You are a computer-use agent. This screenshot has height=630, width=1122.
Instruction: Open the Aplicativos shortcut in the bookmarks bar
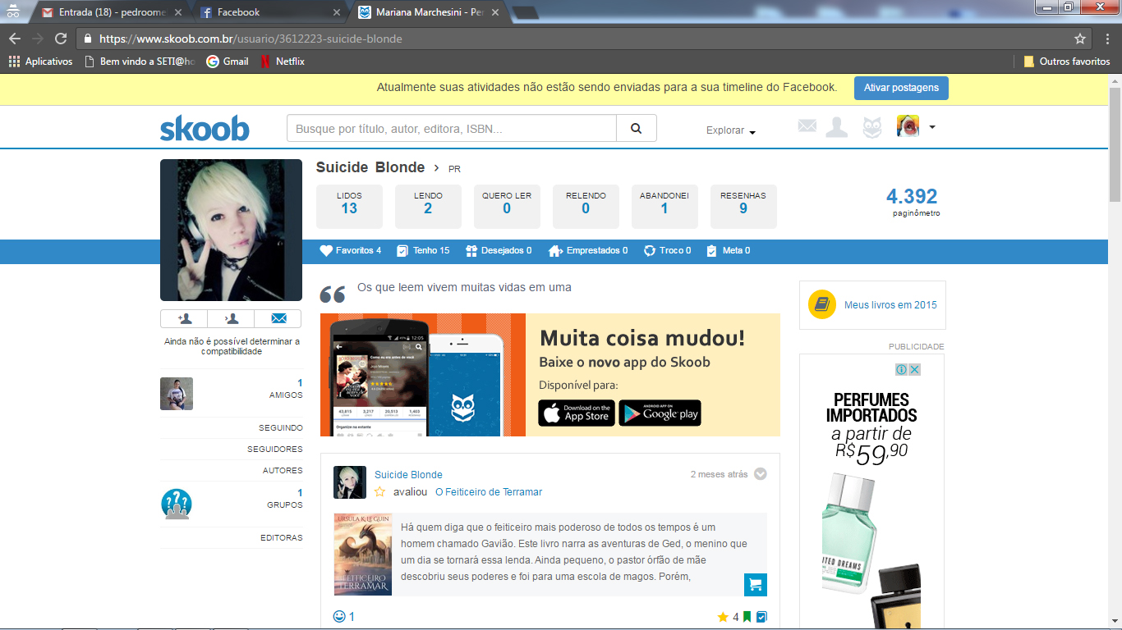tap(40, 62)
